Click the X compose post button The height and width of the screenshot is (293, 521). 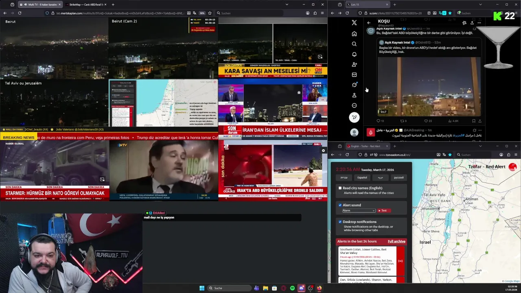(354, 117)
